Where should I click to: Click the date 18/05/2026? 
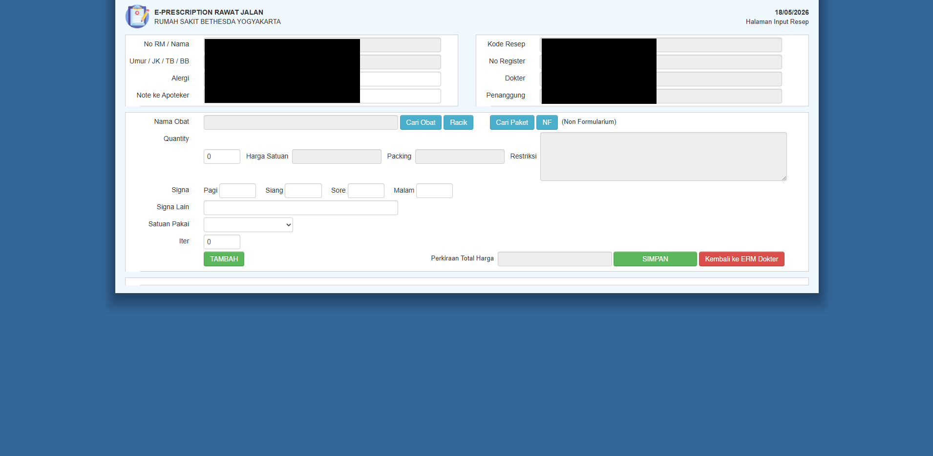(x=791, y=12)
